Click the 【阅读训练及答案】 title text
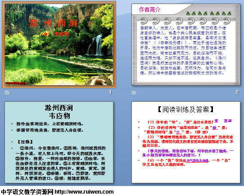Image resolution: width=244 pixels, height=195 pixels. coord(185,109)
